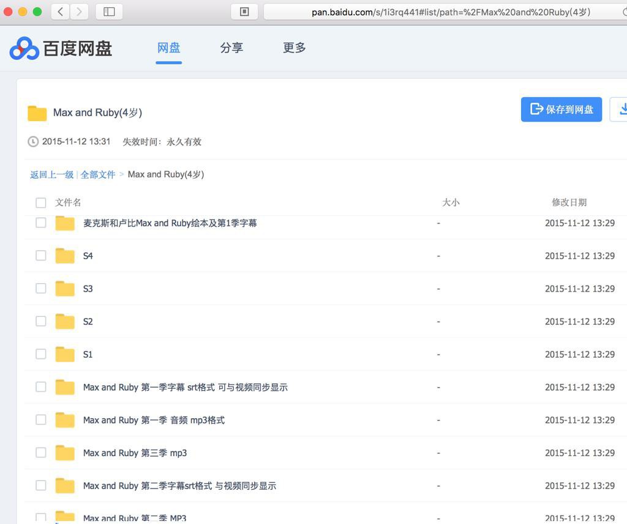627x524 pixels.
Task: Open the S1 folder name
Action: 88,354
